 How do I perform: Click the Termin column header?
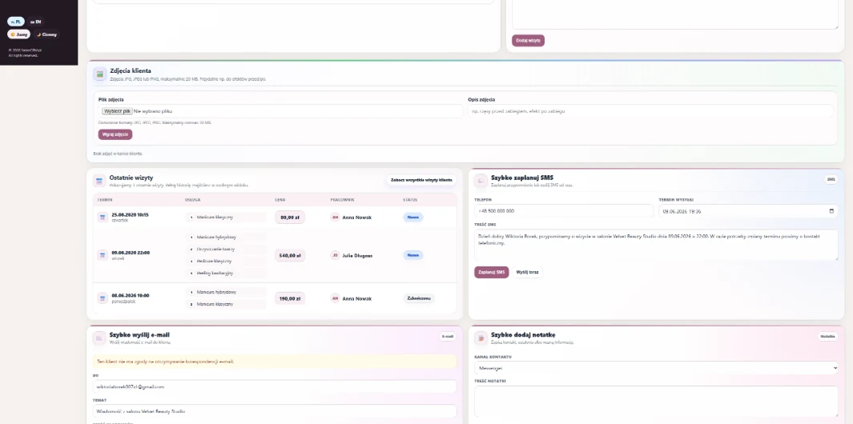click(104, 199)
